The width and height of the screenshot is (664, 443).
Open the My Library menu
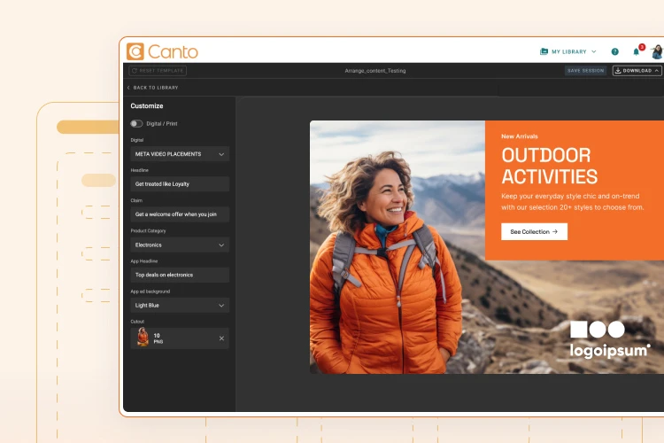[568, 51]
